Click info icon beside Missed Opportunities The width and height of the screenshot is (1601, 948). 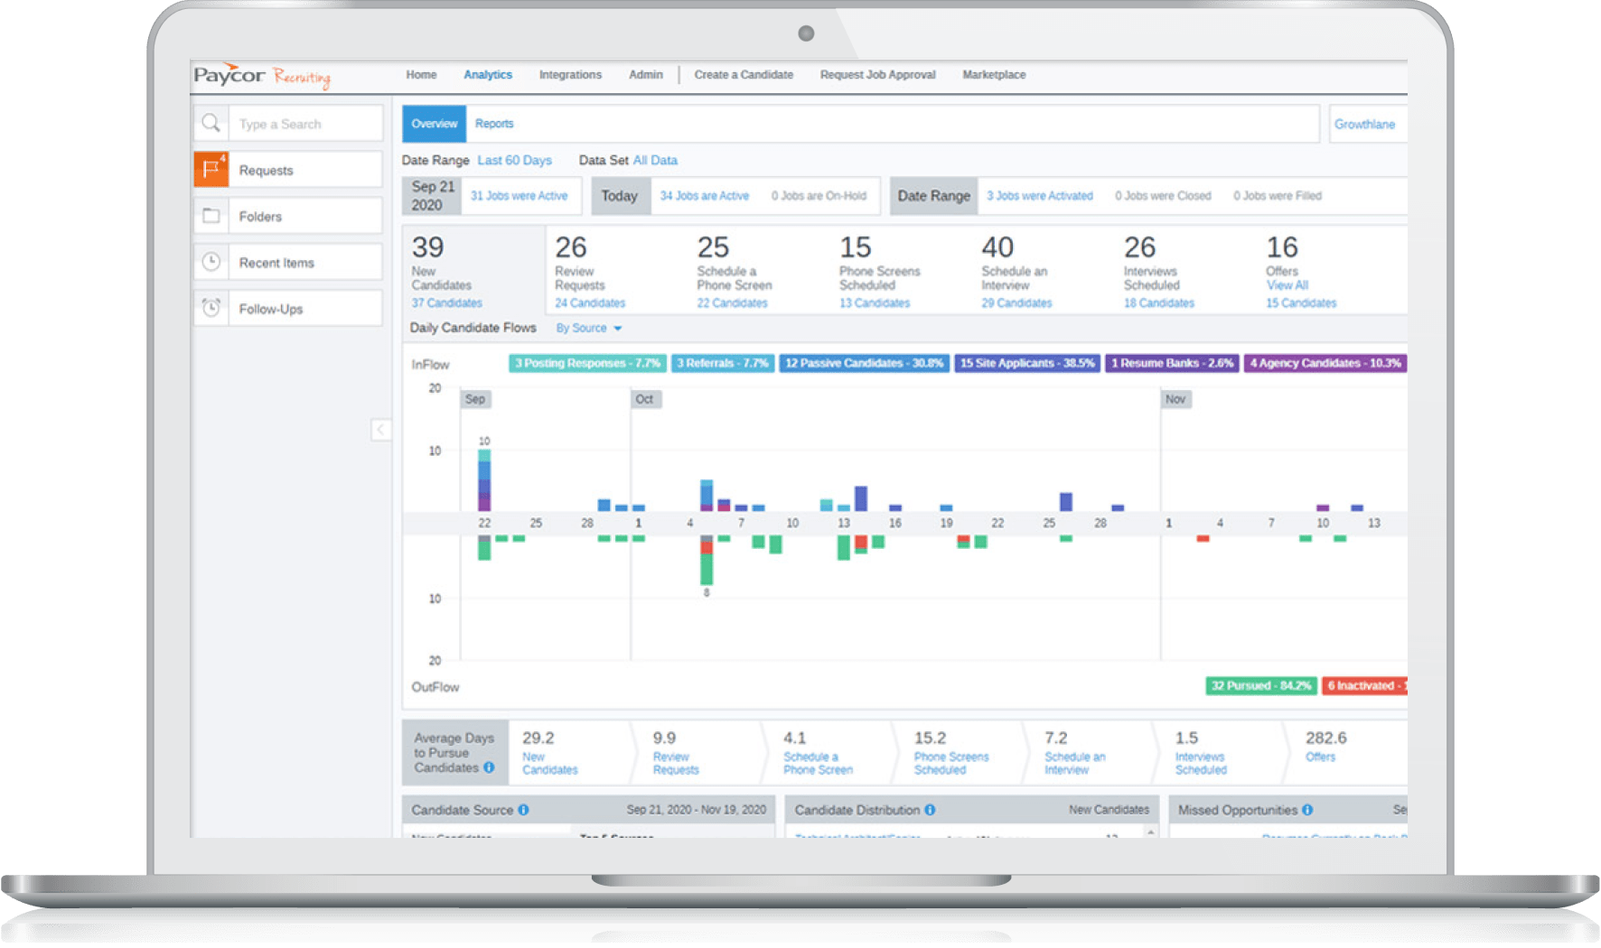point(1307,810)
